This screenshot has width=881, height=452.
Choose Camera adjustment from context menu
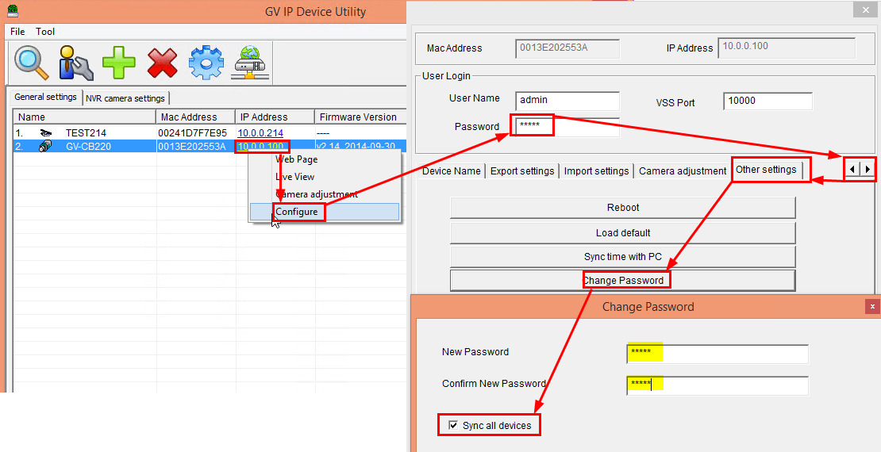click(x=317, y=194)
